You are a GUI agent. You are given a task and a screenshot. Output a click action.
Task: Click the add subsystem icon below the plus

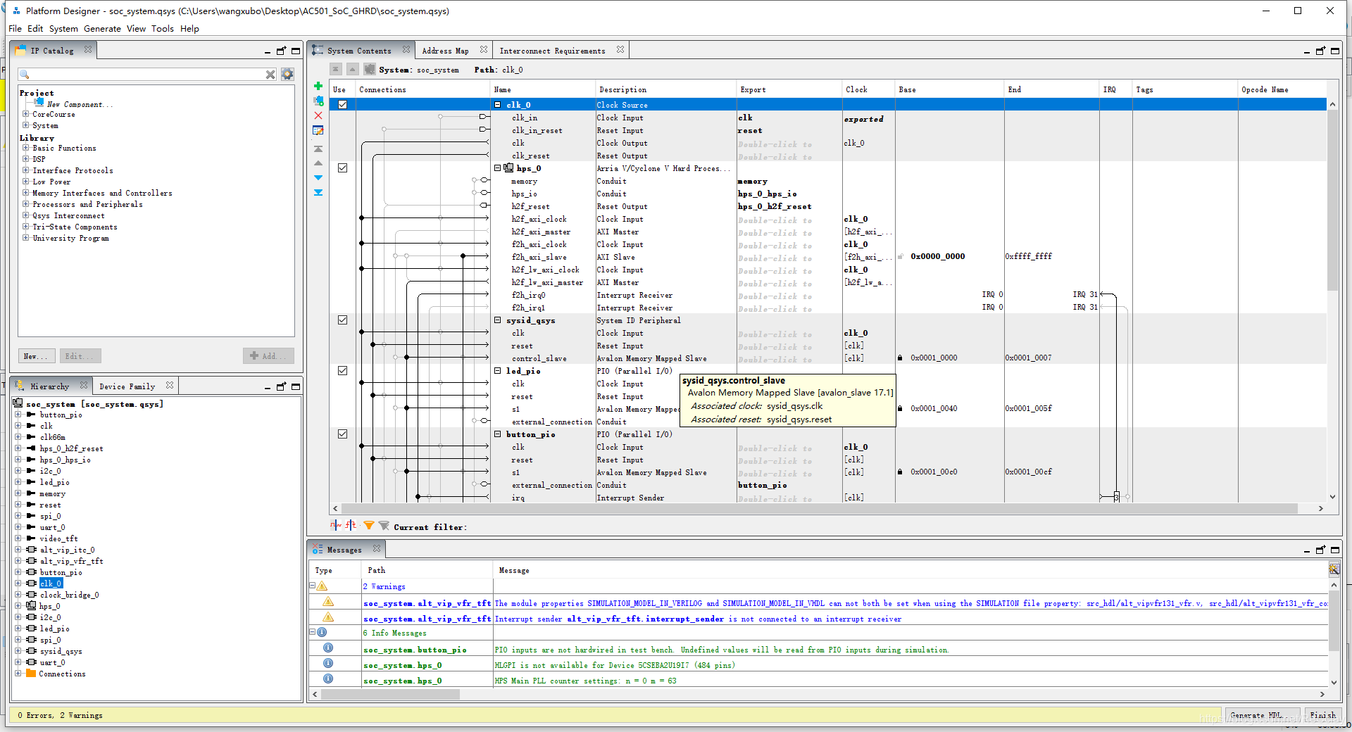[318, 101]
